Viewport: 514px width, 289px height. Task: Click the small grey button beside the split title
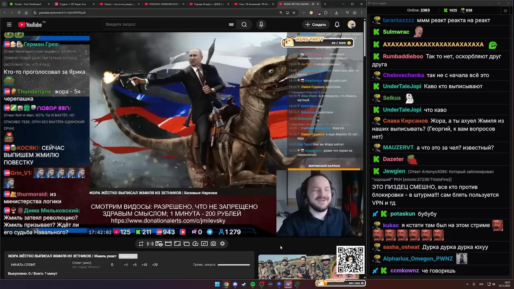[127, 256]
